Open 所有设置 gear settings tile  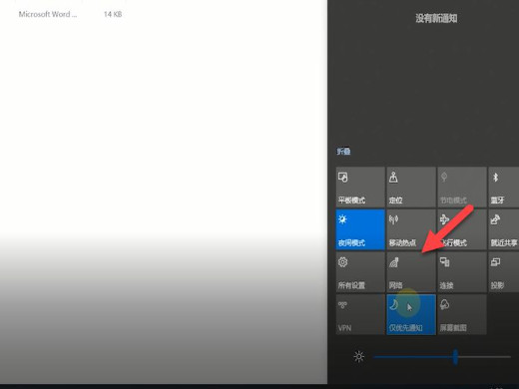(360, 272)
